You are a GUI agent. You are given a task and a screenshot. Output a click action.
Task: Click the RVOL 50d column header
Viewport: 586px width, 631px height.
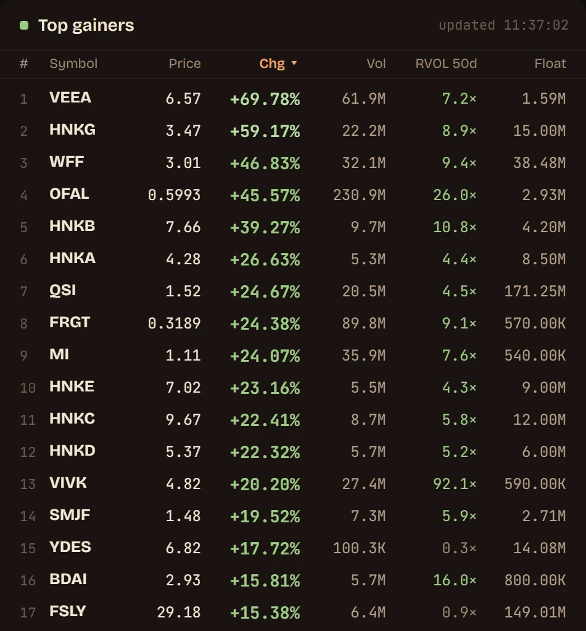446,64
